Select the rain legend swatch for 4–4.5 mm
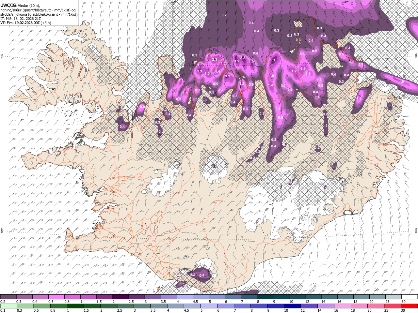The image size is (418, 313). tap(176, 306)
